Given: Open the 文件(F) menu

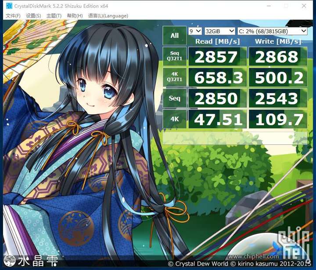Looking at the screenshot, I should pos(13,16).
